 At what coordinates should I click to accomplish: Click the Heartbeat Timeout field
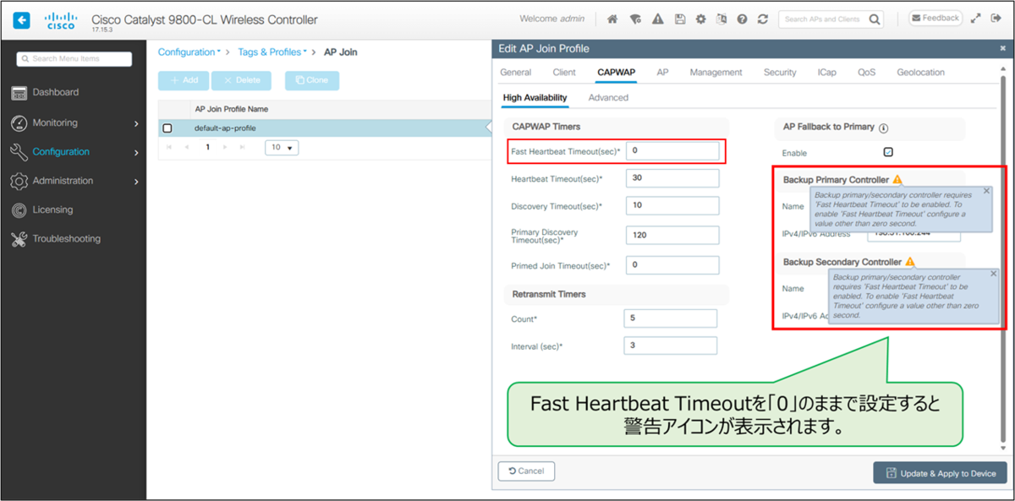(x=672, y=178)
